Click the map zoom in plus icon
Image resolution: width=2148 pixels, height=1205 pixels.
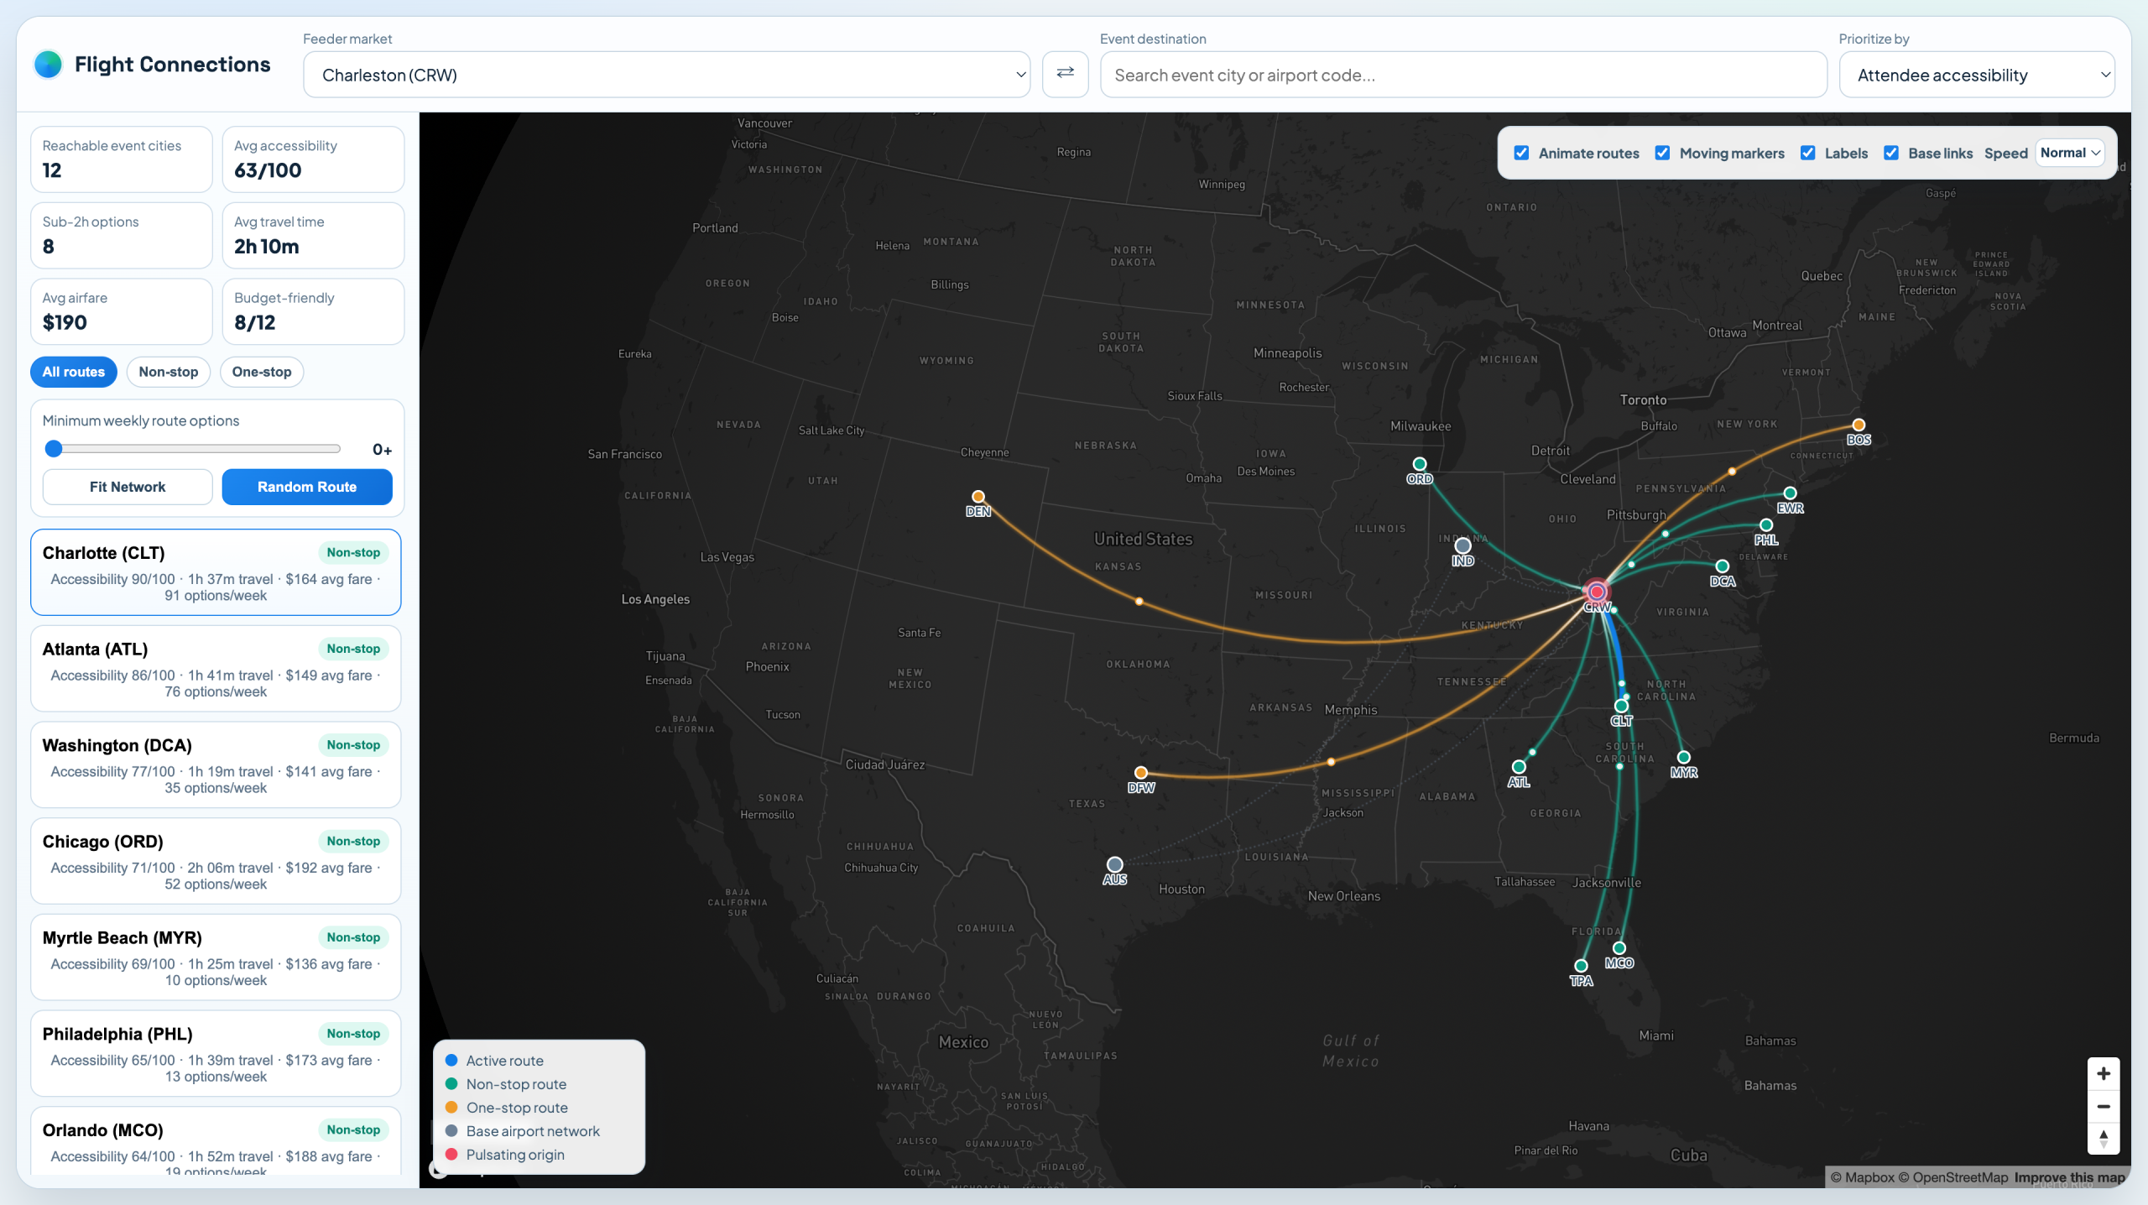[2103, 1073]
